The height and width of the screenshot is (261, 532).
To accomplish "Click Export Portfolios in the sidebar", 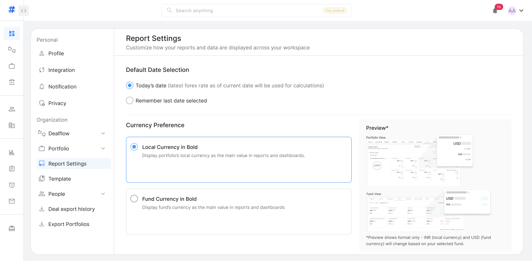I will coord(69,224).
